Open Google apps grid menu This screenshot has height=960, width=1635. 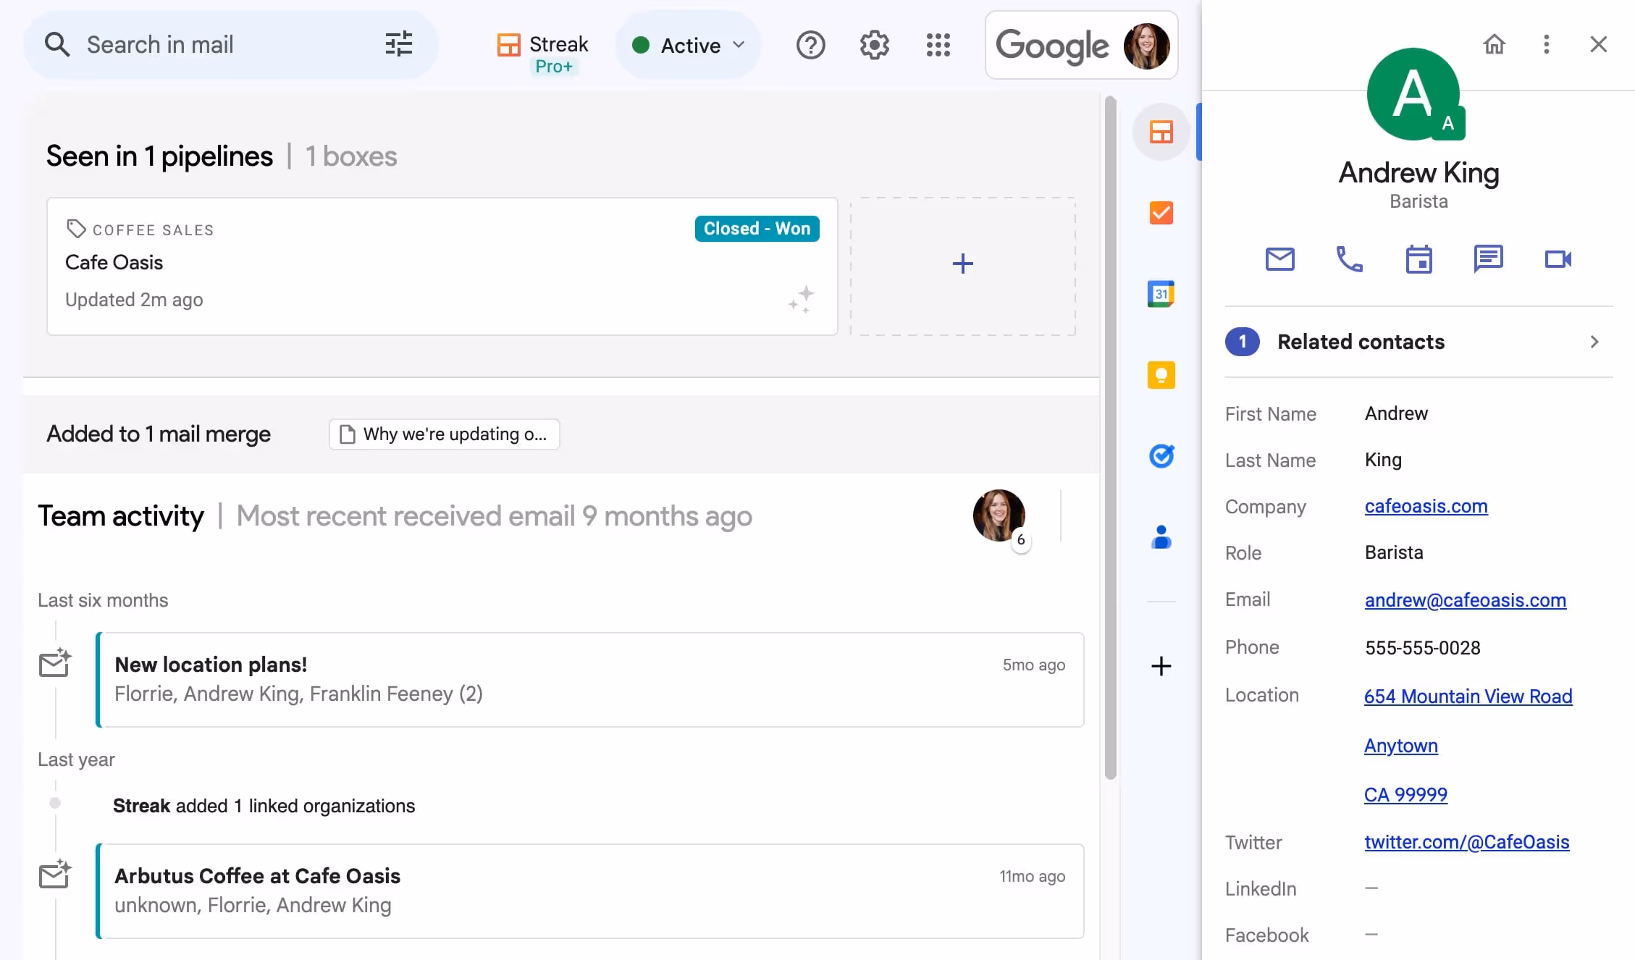pyautogui.click(x=938, y=45)
